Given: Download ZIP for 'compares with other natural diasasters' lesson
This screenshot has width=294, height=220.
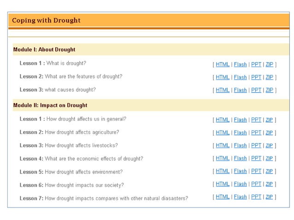Looking at the screenshot, I should (269, 197).
